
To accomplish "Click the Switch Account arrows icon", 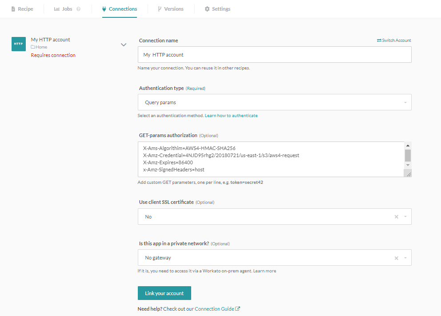I will coord(378,40).
